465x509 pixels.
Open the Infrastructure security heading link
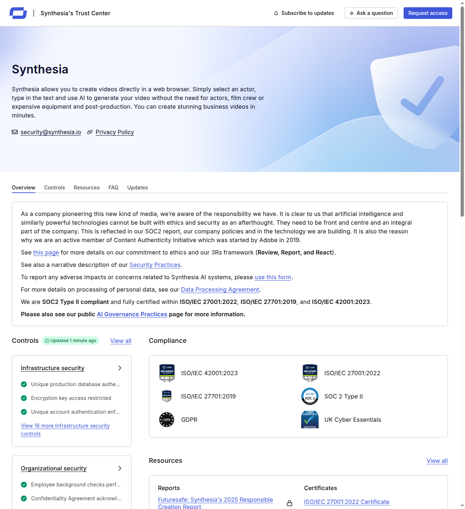coord(53,368)
